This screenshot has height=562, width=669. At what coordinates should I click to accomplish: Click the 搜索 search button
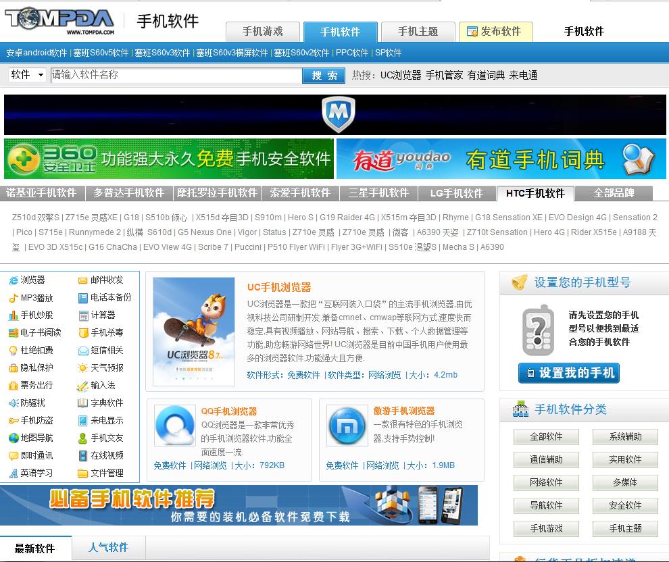pos(324,76)
